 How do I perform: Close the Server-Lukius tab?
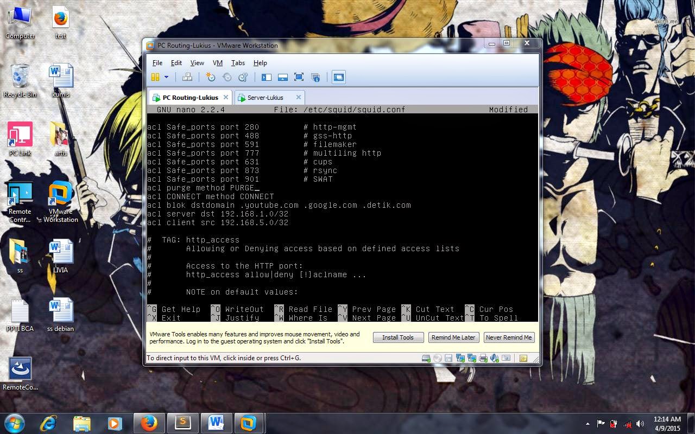(x=298, y=97)
